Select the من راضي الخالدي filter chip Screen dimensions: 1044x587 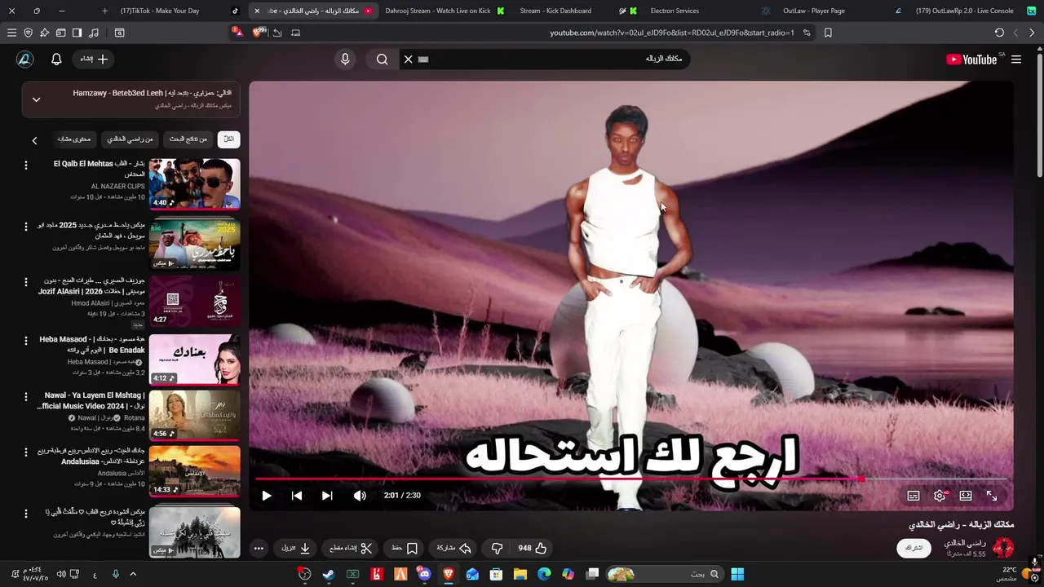pyautogui.click(x=130, y=139)
